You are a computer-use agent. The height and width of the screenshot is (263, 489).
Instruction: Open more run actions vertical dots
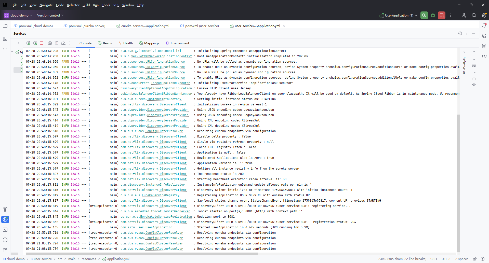pyautogui.click(x=450, y=15)
